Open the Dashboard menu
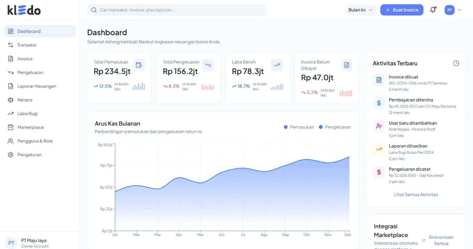The height and width of the screenshot is (249, 473). [x=40, y=31]
